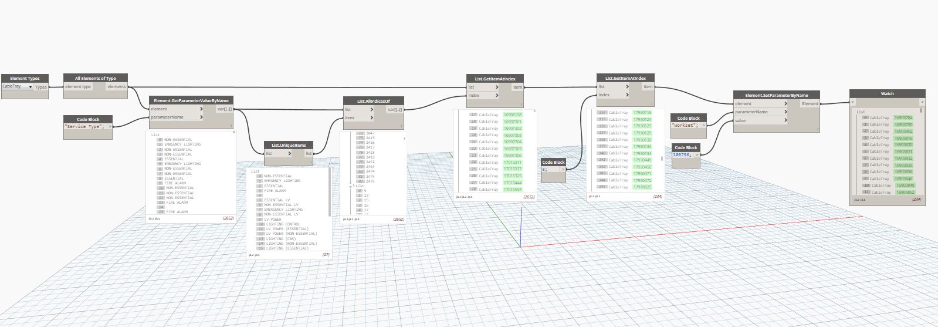
Task: Collapse the '3 List' sublist arrow
Action: coord(350,186)
